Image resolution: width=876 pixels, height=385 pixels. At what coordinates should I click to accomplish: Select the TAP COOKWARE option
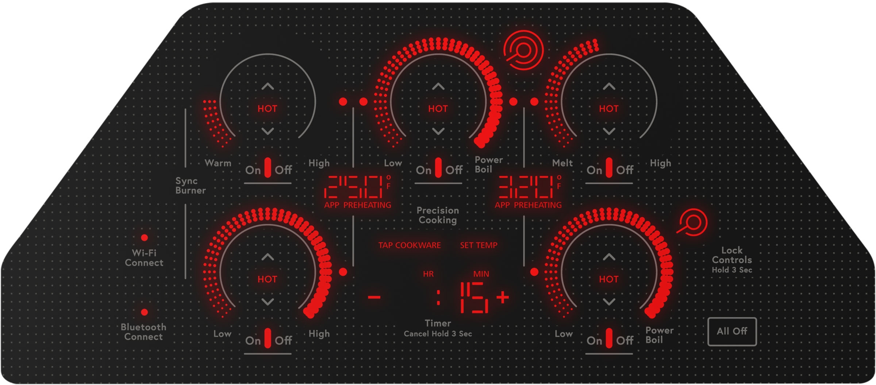(409, 245)
